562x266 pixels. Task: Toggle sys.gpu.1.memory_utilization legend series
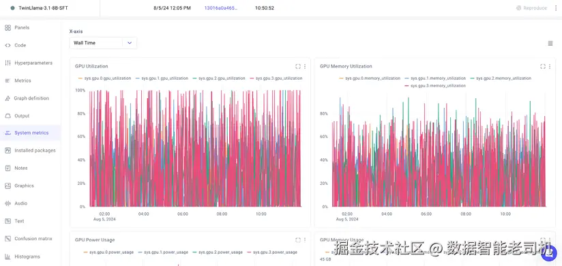[x=434, y=78]
